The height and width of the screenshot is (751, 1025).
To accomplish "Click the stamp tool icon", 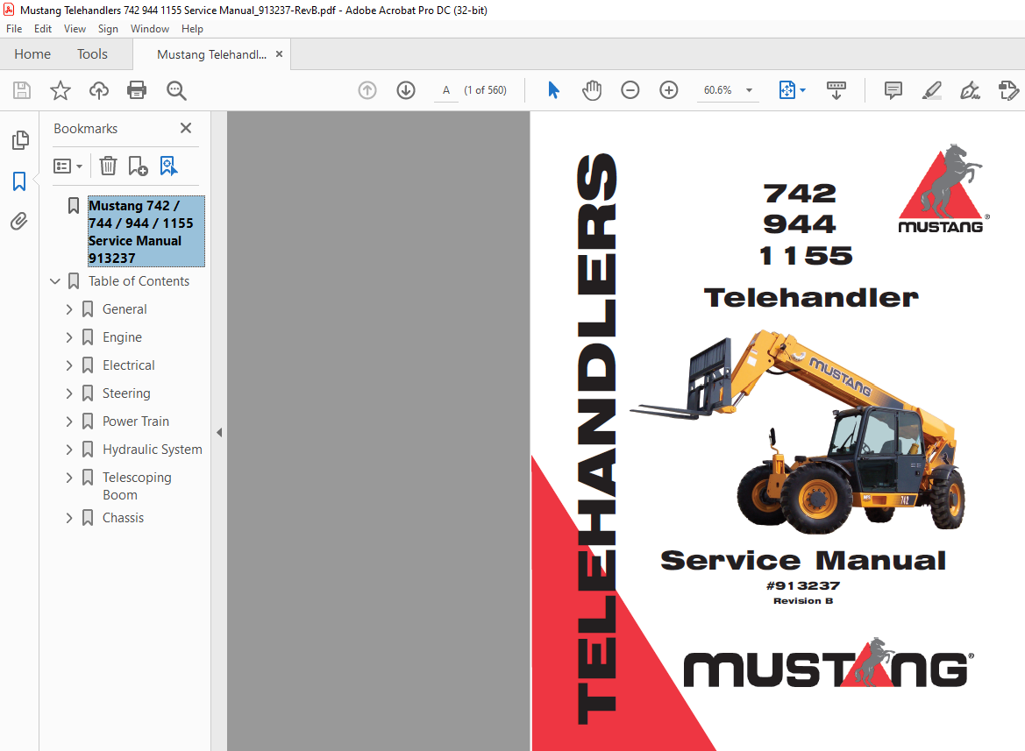I will tap(1008, 90).
